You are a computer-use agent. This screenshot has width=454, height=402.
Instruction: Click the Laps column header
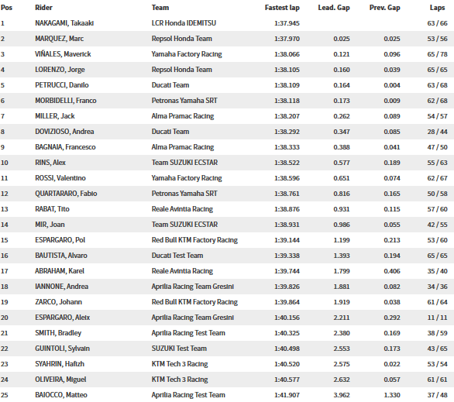437,8
